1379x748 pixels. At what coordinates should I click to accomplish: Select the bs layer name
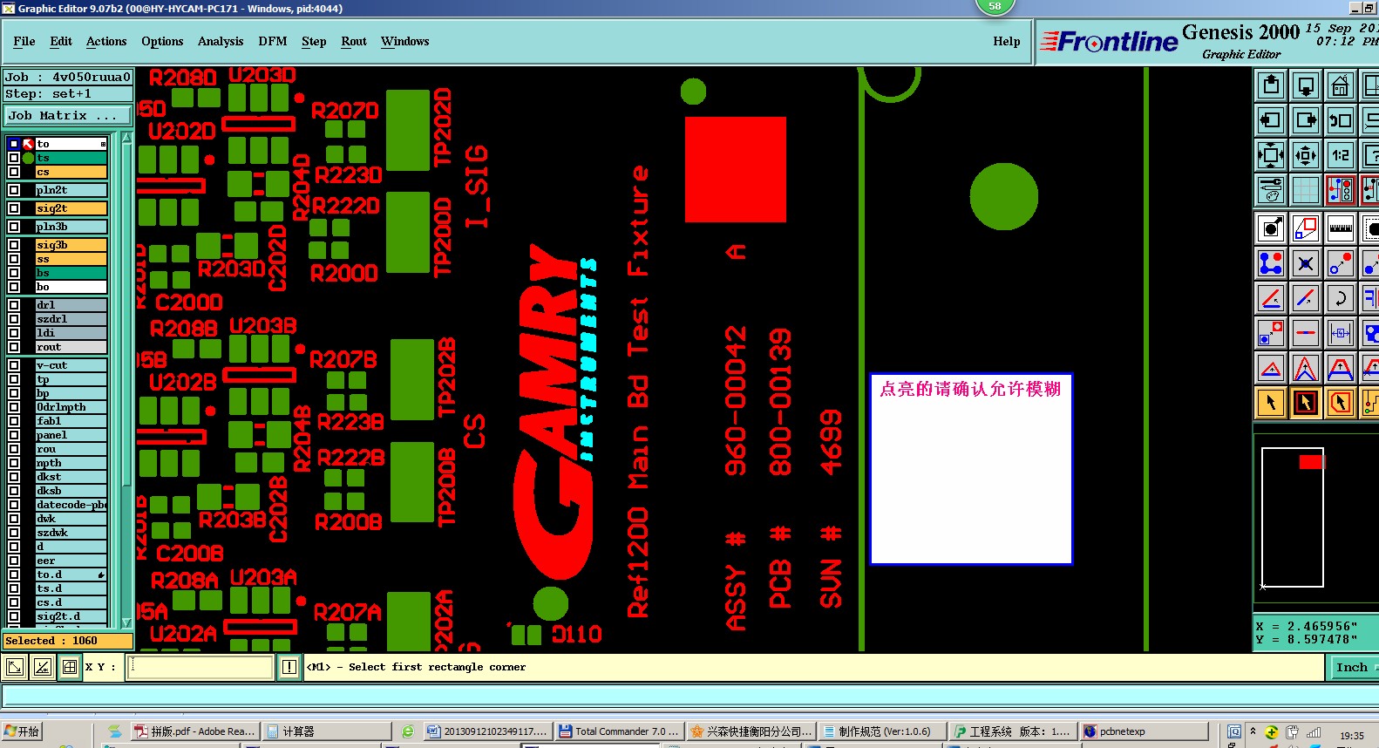click(x=71, y=273)
